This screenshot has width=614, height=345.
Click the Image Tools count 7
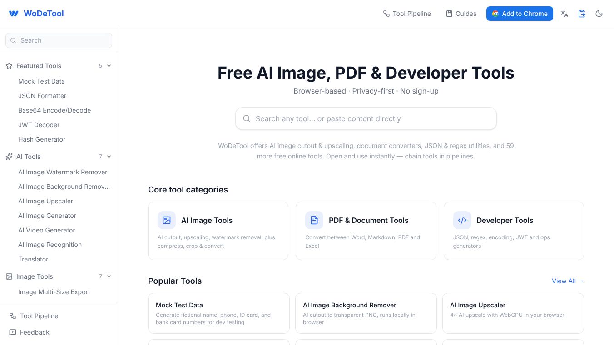100,276
